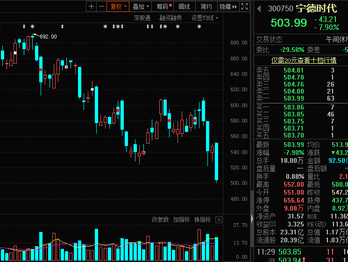This screenshot has width=348, height=262.
Task: Switch to 简约 simple view
Action: tap(206, 7)
